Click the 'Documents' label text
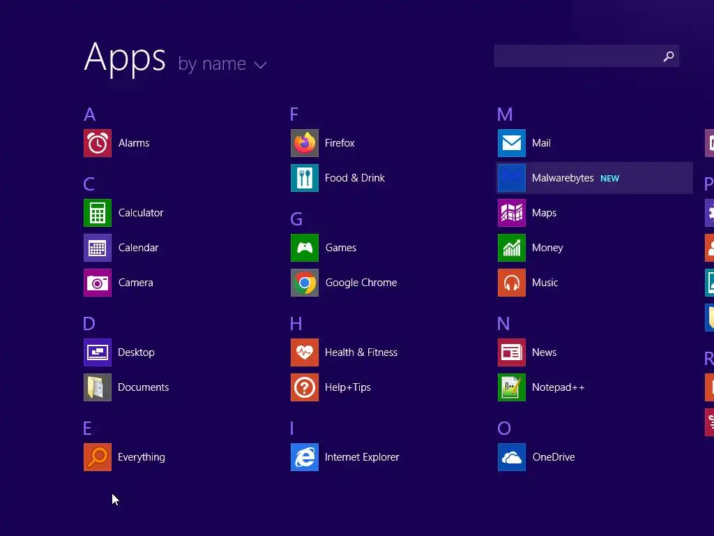 coord(144,387)
